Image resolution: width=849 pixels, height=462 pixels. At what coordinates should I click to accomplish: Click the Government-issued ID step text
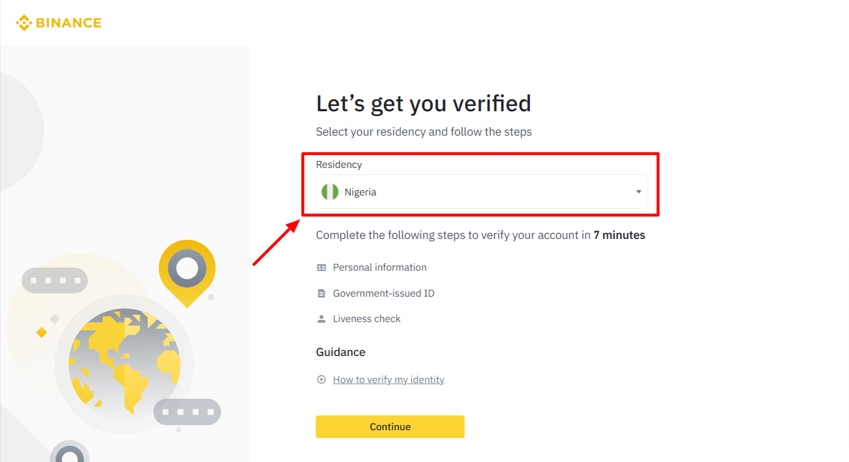point(383,294)
